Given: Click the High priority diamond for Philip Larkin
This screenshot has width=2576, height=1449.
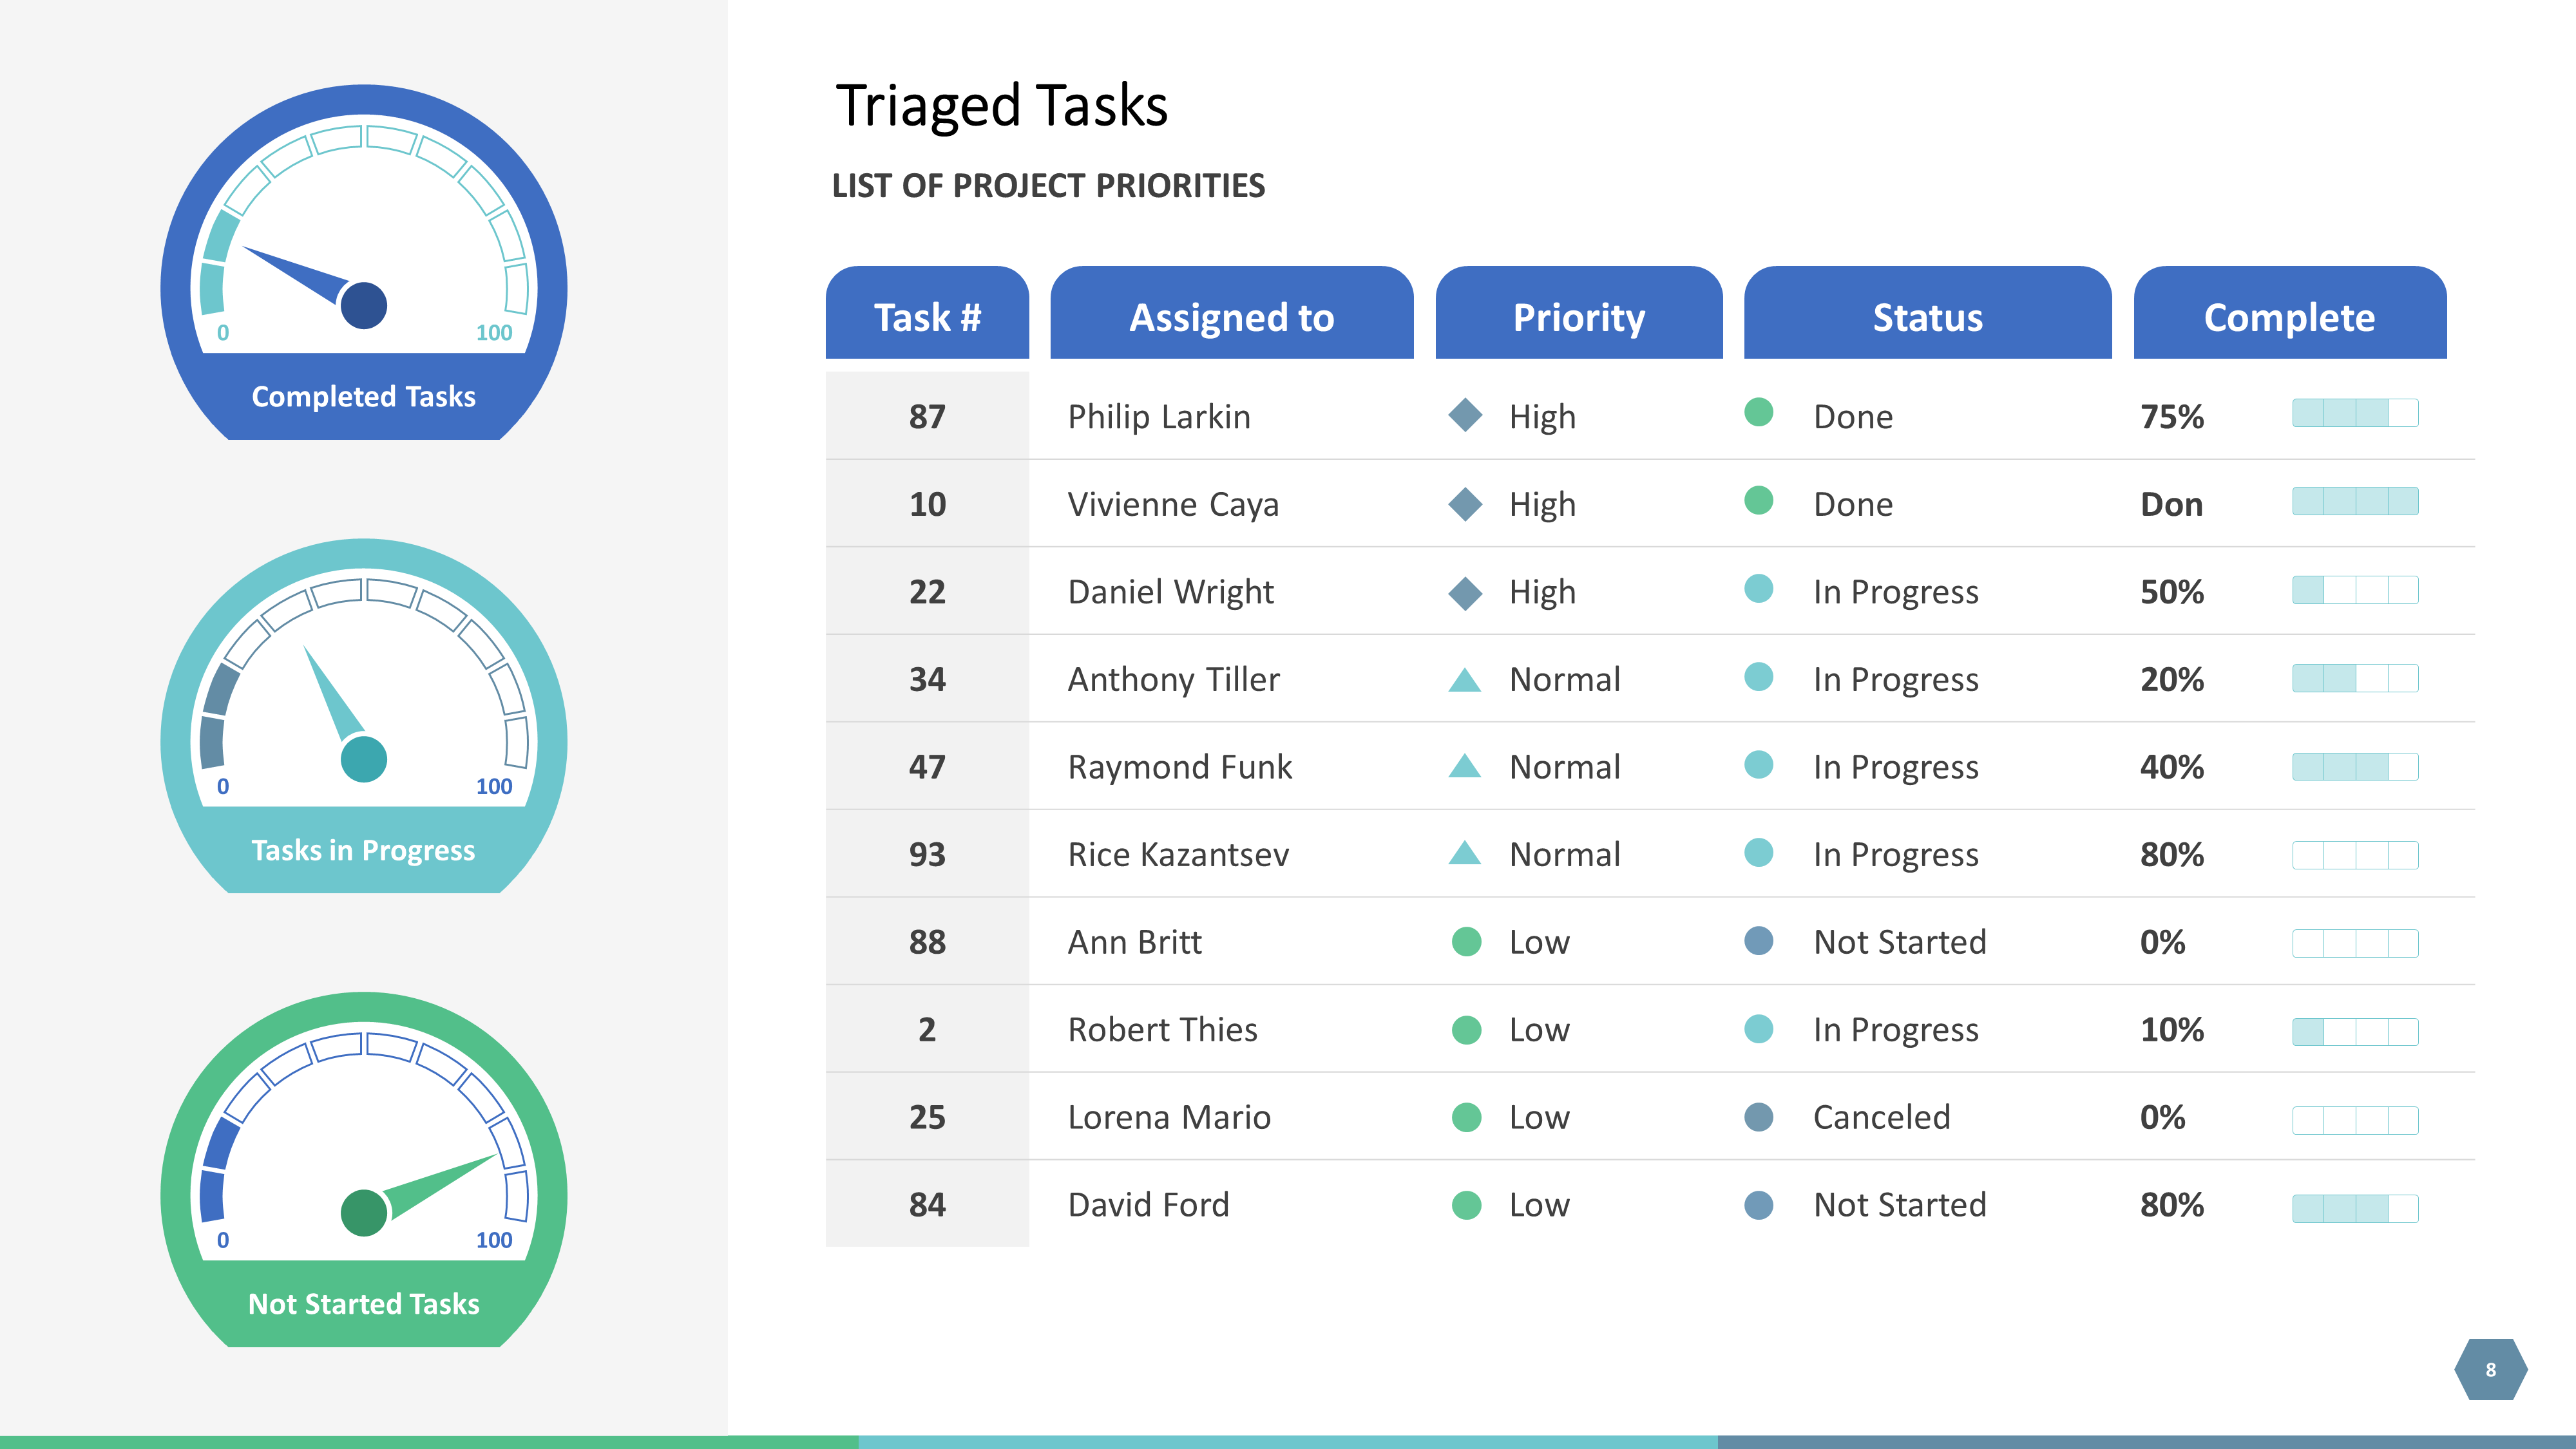Looking at the screenshot, I should [1465, 415].
